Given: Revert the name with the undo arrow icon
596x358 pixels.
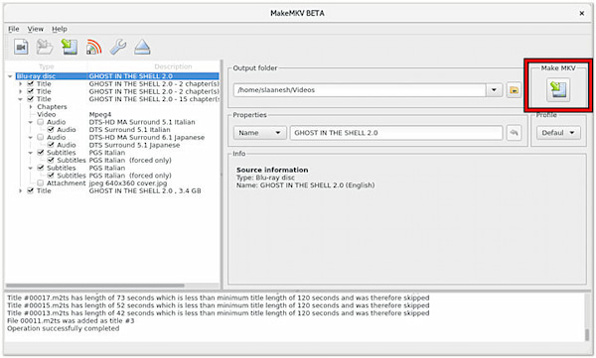Looking at the screenshot, I should [x=514, y=133].
